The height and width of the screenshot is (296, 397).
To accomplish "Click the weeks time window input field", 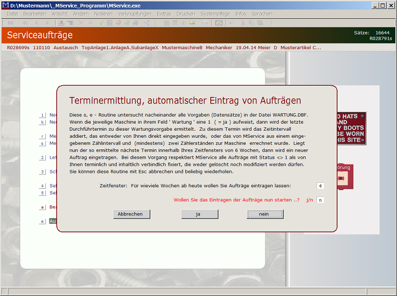I will (320, 186).
